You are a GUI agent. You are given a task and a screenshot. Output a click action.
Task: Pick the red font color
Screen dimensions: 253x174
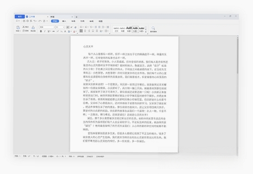[x=75, y=31]
